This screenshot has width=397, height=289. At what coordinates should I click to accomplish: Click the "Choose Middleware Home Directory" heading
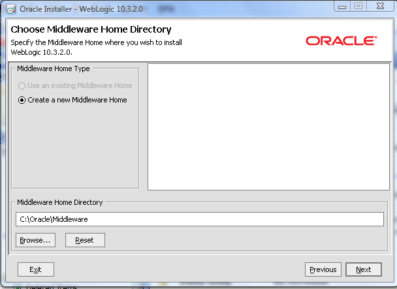(x=91, y=29)
